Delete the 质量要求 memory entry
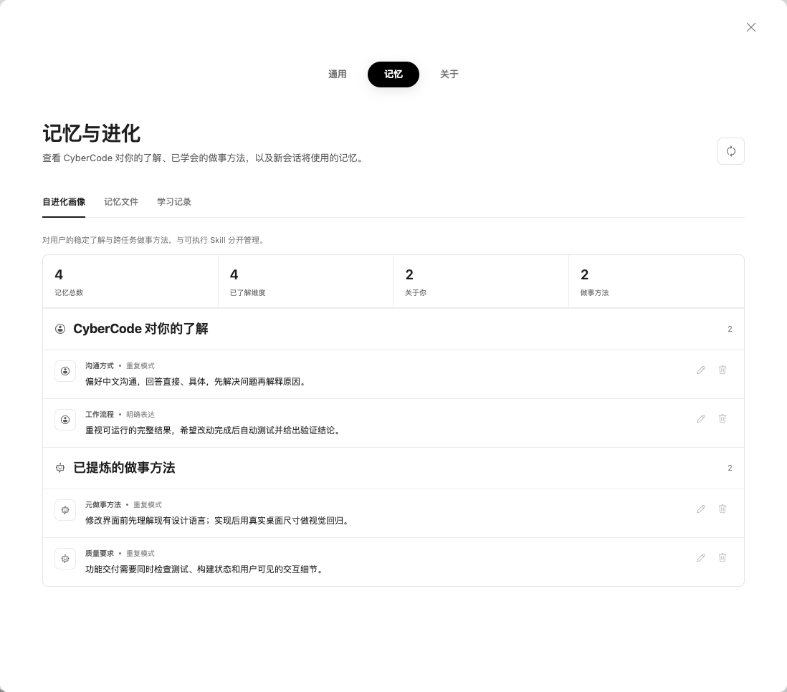The height and width of the screenshot is (692, 787). (722, 557)
